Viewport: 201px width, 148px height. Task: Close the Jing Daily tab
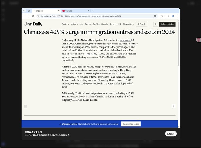point(59,11)
